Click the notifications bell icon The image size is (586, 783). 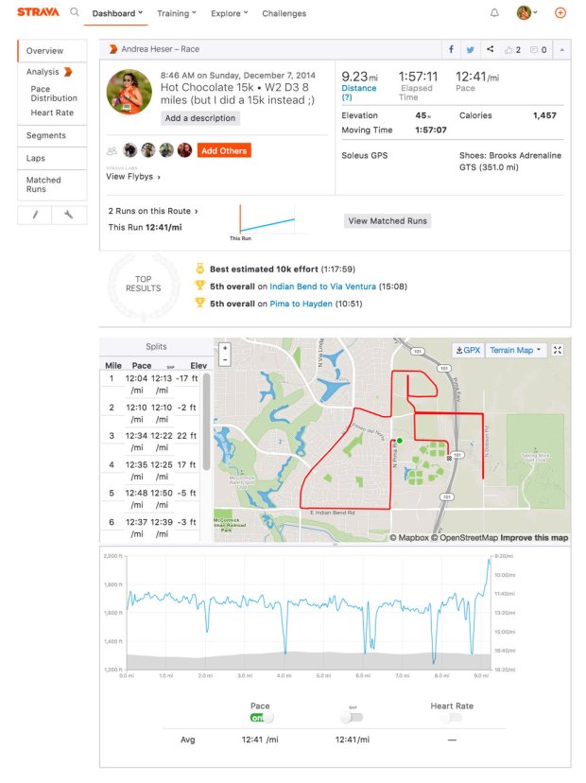point(494,13)
